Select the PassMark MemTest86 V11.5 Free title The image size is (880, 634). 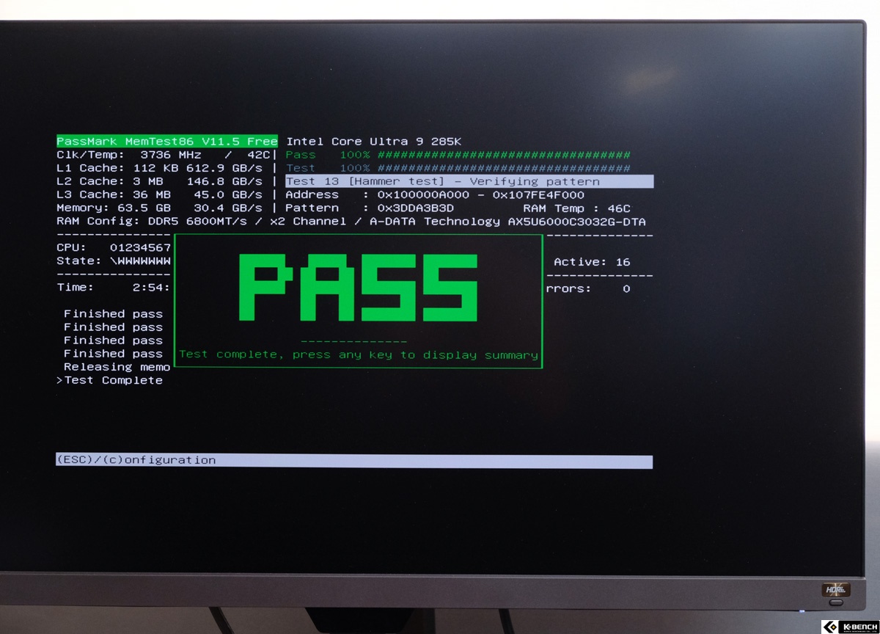coord(167,142)
